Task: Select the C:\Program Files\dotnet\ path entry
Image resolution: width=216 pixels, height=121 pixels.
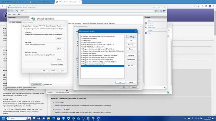Action: [103, 53]
